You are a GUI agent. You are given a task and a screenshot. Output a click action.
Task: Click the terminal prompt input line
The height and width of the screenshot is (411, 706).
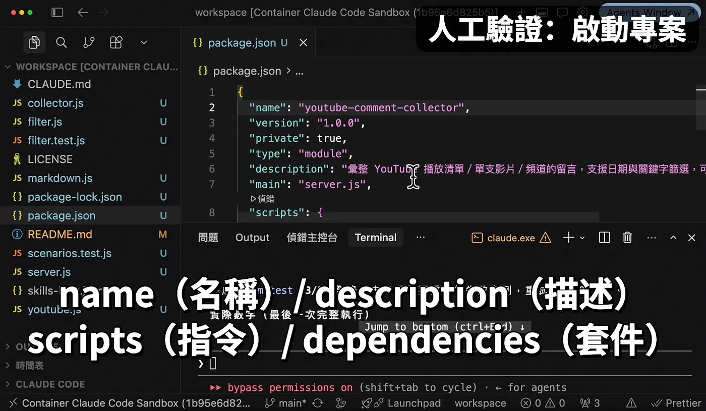444,363
